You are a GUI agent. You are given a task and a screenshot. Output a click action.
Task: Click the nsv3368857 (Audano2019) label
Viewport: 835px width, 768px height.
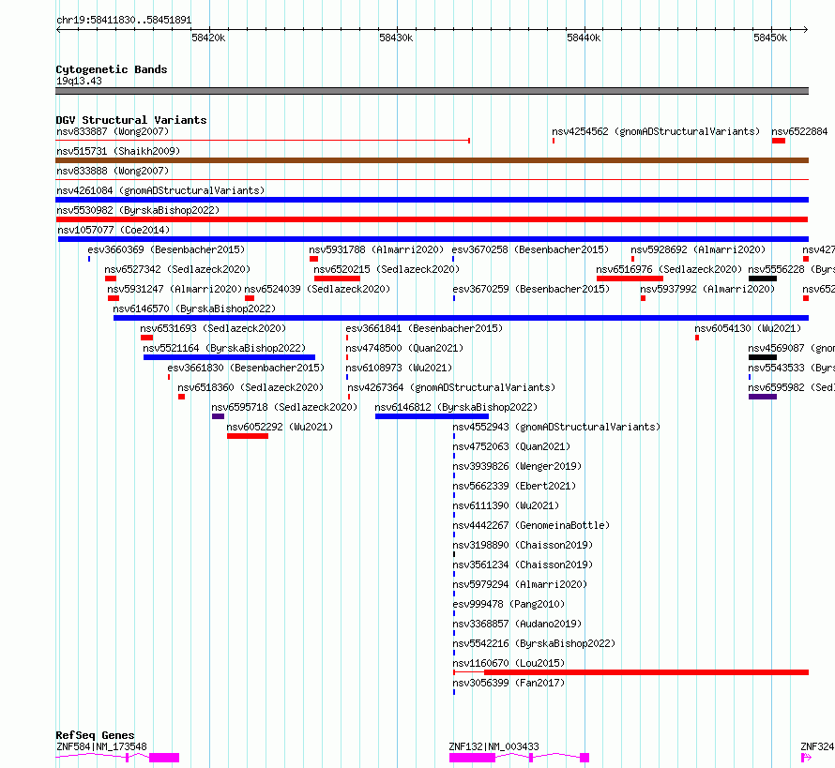pos(517,624)
